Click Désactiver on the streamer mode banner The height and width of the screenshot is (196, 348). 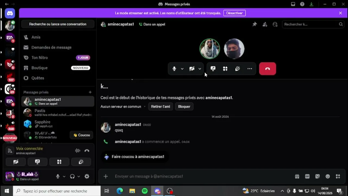235,13
